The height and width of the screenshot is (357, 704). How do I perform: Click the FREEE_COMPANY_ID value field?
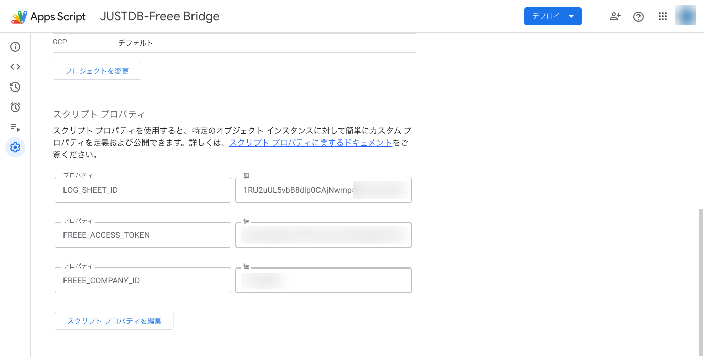[324, 280]
